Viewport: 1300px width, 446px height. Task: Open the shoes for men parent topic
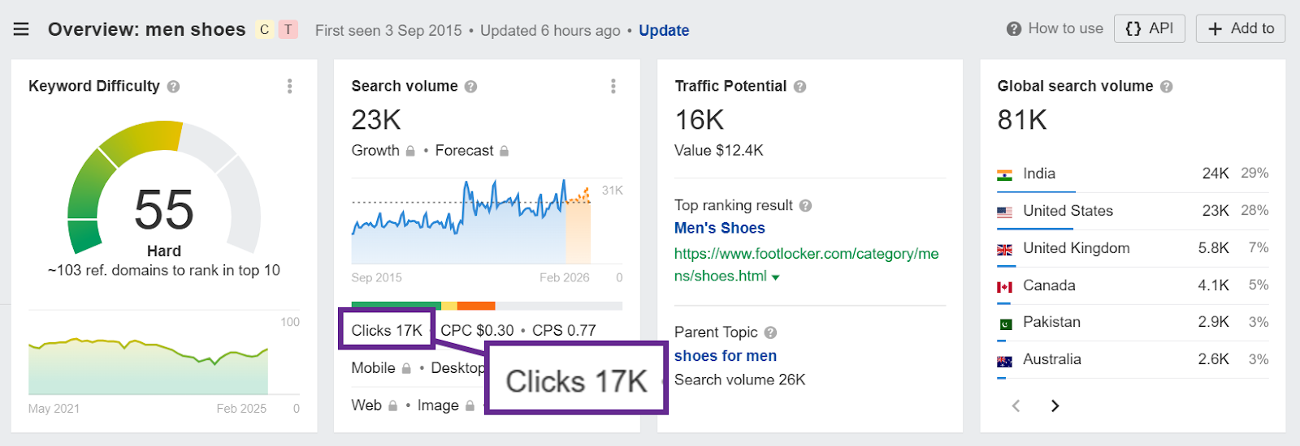point(725,356)
